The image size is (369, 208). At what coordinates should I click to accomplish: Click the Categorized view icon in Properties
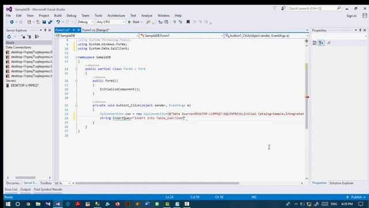(315, 43)
